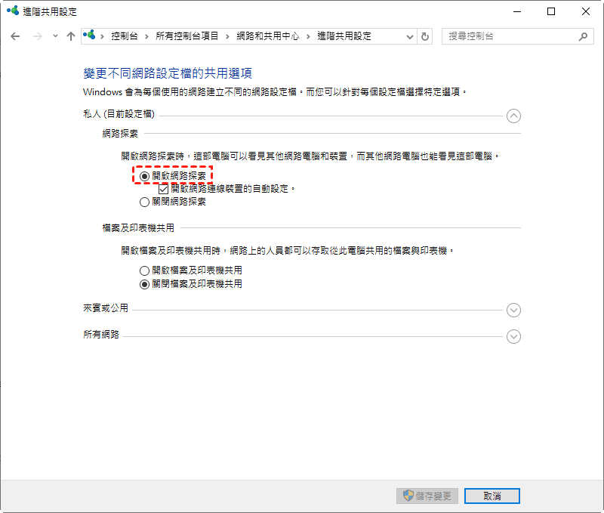Image resolution: width=604 pixels, height=513 pixels.
Task: Click the Forward arrow navigation icon
Action: [x=36, y=36]
